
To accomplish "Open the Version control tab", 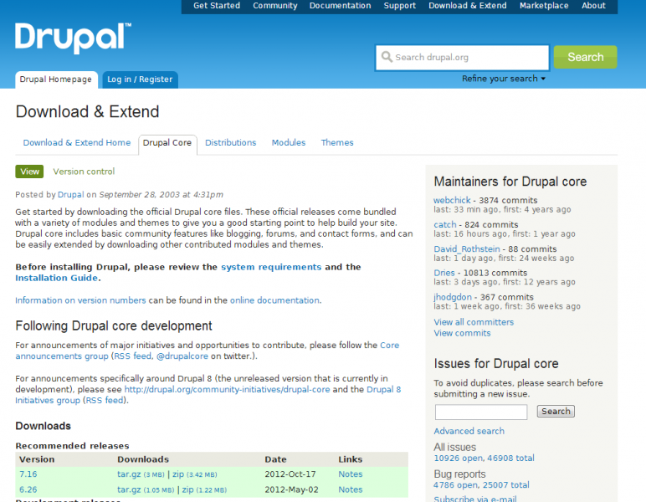I will (84, 172).
